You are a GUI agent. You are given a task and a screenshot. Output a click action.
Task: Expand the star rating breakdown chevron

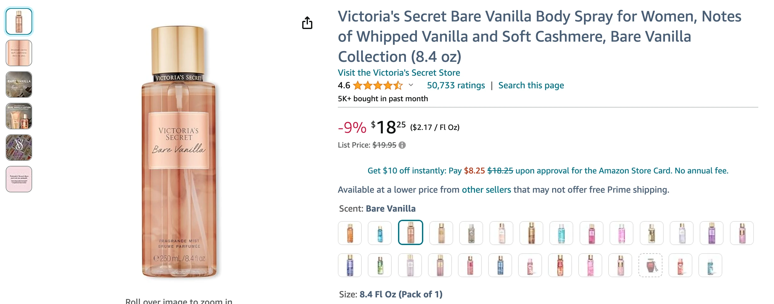(x=411, y=85)
